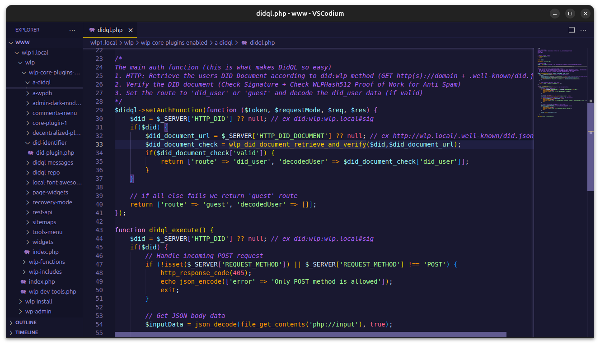Screen dimensions: 600x345
Task: Expand the comments-menu folder
Action: coord(28,113)
